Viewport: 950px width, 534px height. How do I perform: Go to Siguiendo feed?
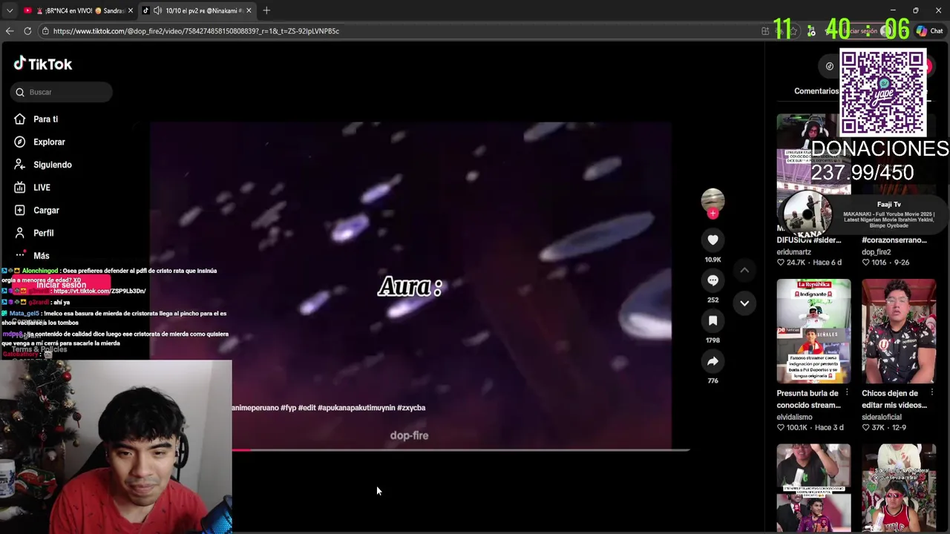[x=52, y=165]
